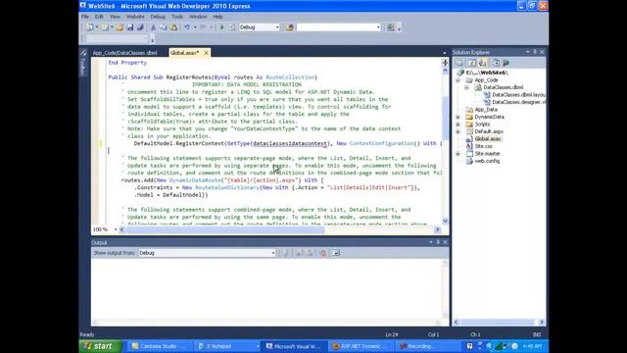Open the Tools menu
627x353 pixels.
(177, 17)
